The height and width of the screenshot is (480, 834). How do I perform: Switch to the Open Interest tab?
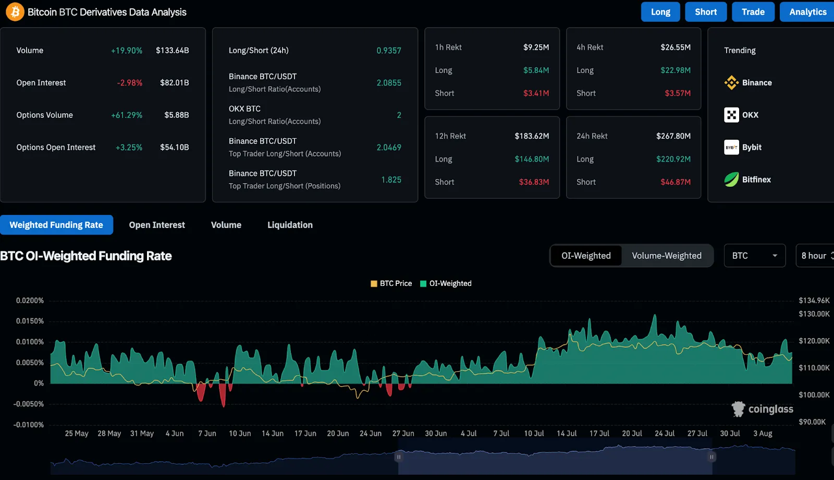click(x=157, y=225)
